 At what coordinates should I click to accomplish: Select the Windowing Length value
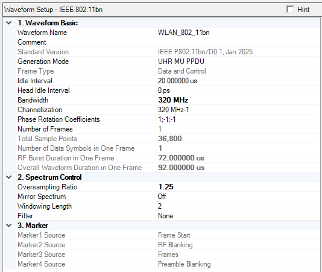238,206
